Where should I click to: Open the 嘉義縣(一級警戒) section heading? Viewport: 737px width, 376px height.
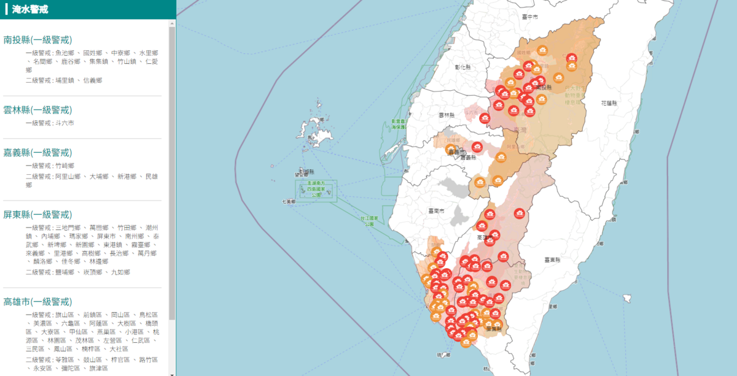click(38, 153)
